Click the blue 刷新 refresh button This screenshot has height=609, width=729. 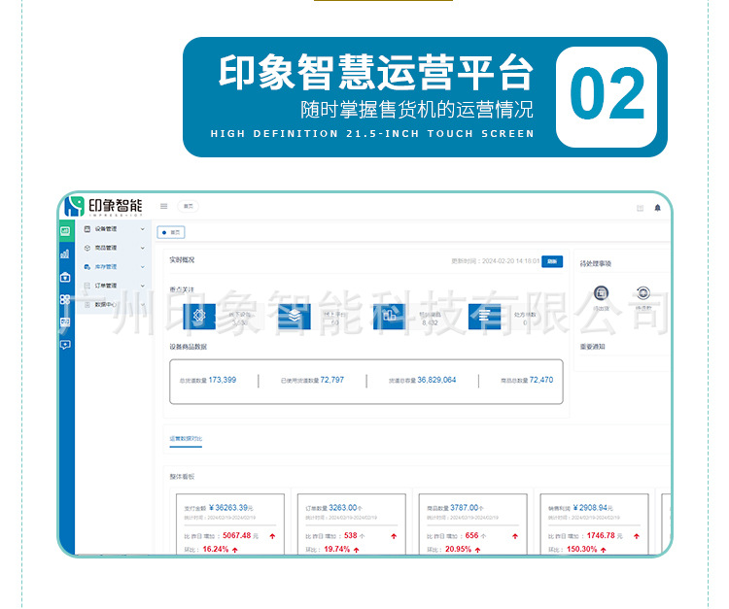pyautogui.click(x=552, y=261)
